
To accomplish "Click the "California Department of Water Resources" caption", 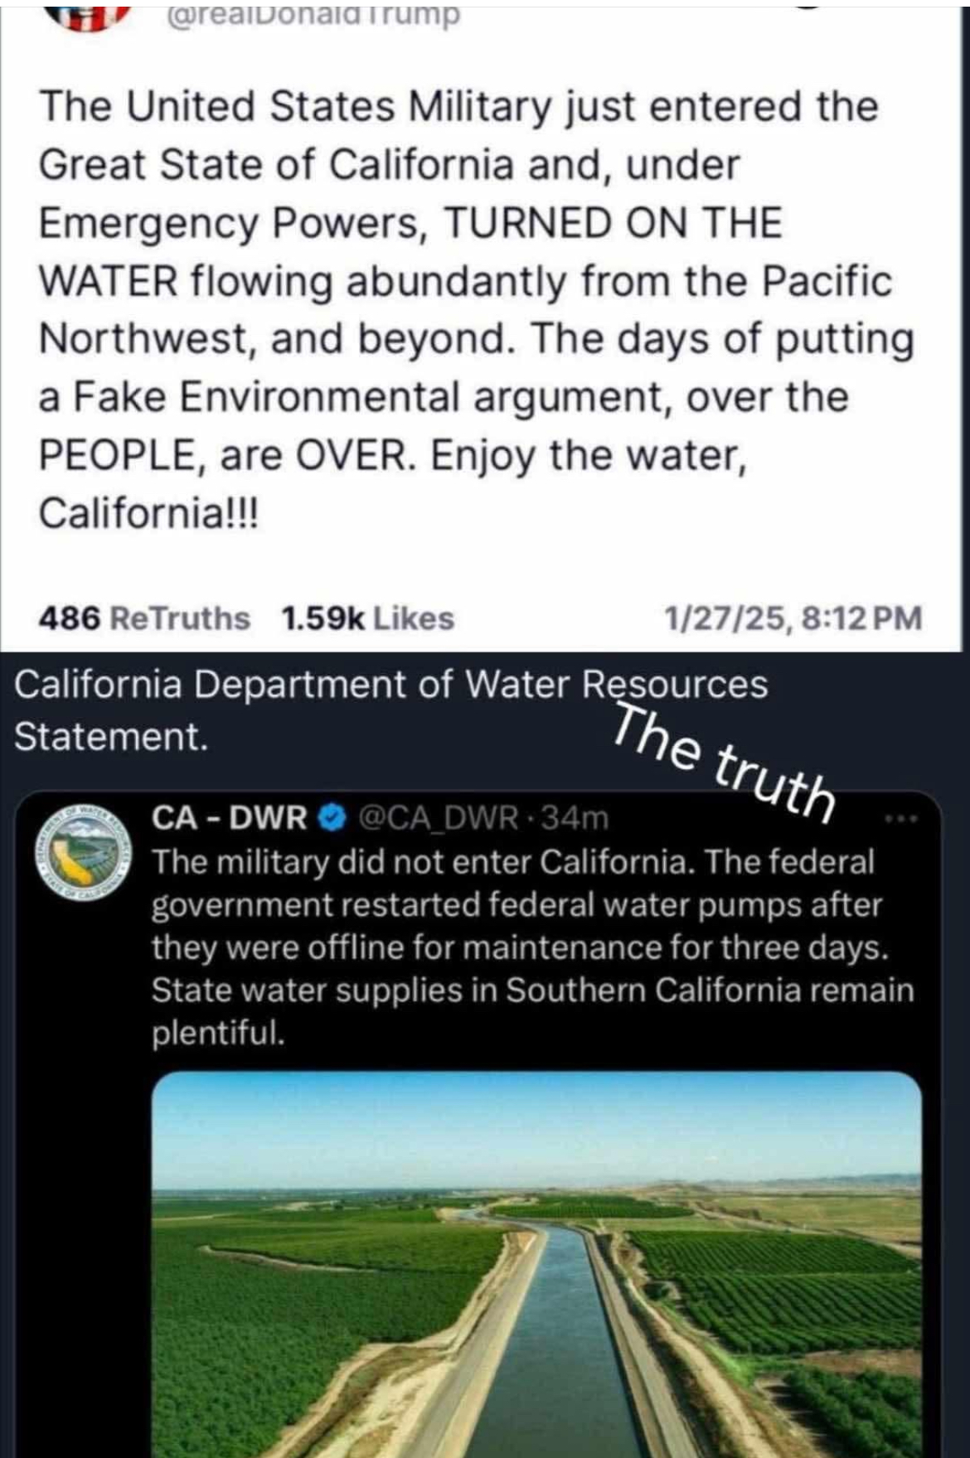I will point(391,685).
